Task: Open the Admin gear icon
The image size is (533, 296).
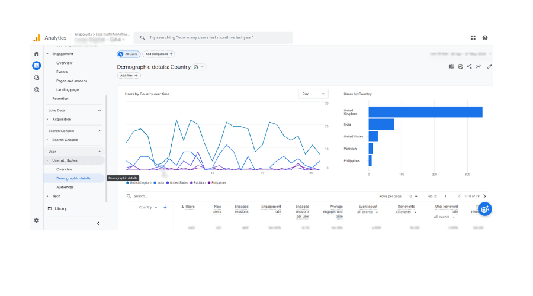Action: (x=36, y=220)
